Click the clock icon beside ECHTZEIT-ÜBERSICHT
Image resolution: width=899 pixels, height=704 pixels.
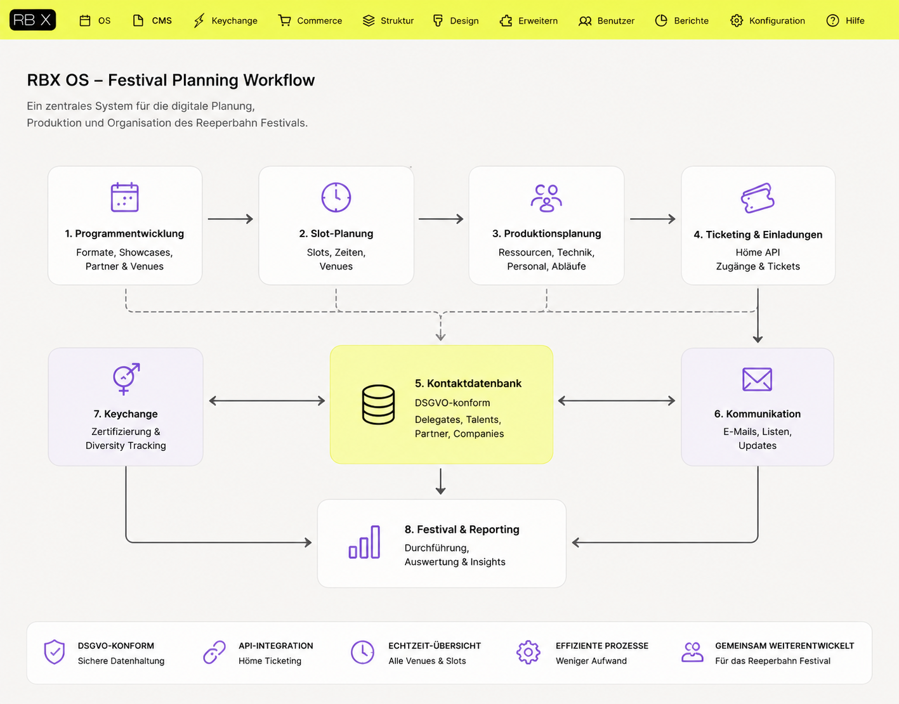point(362,652)
